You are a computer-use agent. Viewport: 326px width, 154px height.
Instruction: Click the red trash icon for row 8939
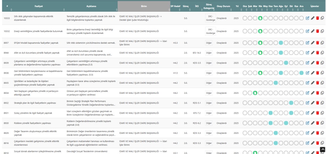pyautogui.click(x=317, y=63)
